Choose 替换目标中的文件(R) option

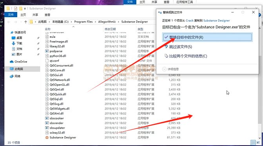[x=207, y=37]
